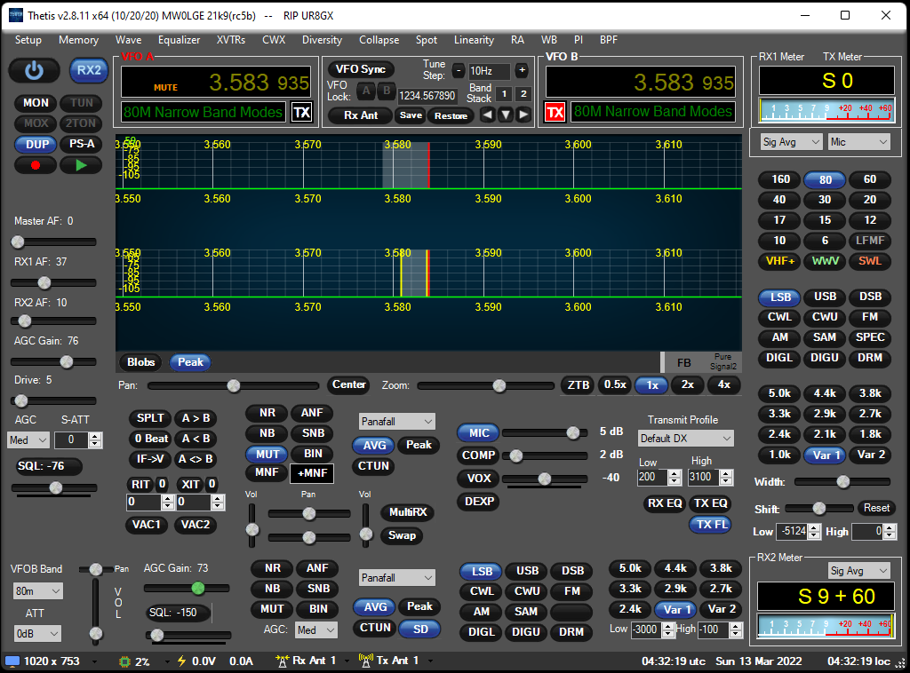Screen dimensions: 910x673
Task: Open the Linearity menu
Action: point(474,40)
